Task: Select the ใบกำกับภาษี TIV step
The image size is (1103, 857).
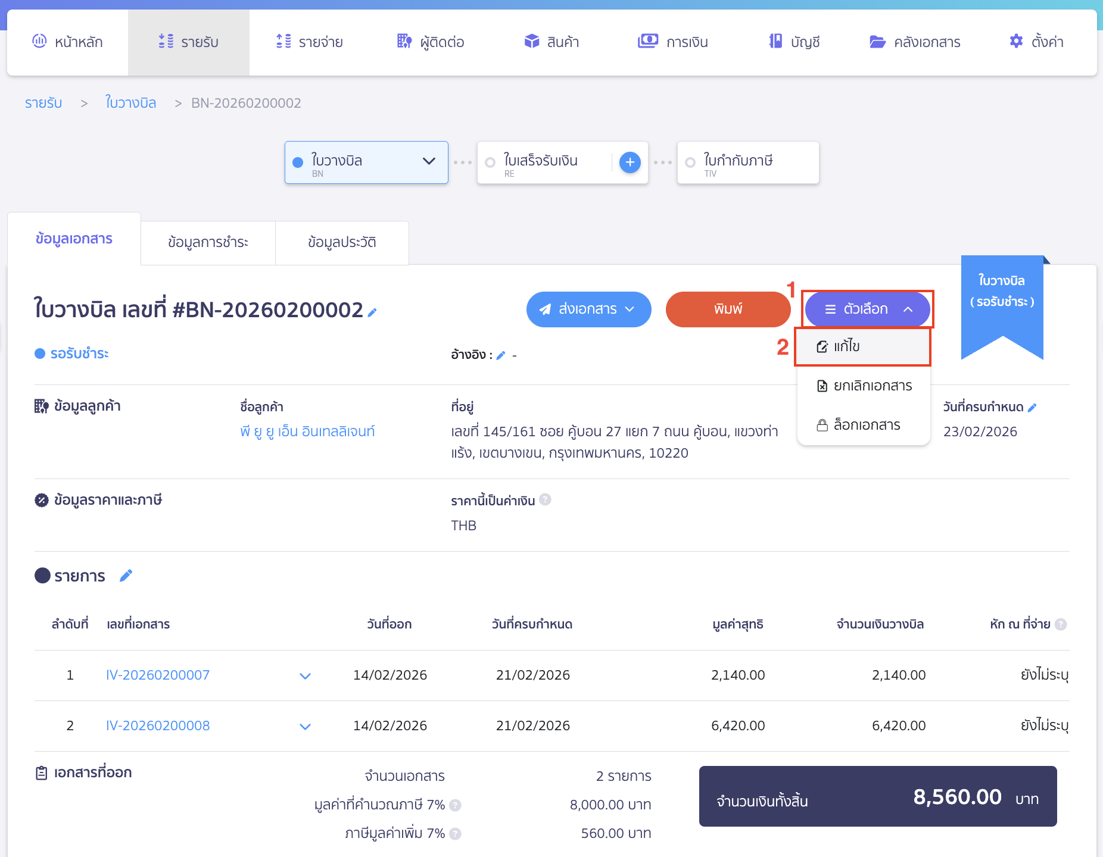Action: 747,162
